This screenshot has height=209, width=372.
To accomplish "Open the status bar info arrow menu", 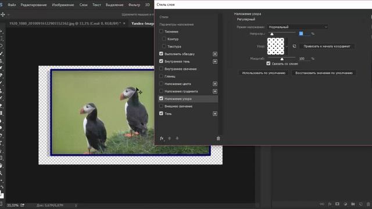I will [x=76, y=206].
